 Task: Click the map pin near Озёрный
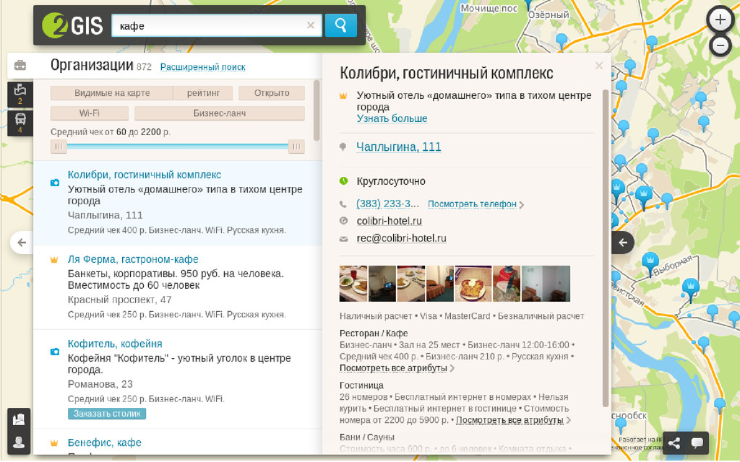click(562, 41)
